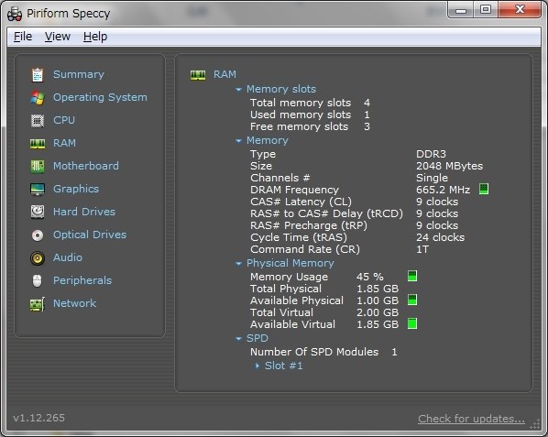
Task: Click the Command Rate 1T value
Action: click(422, 249)
